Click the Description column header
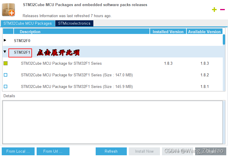Image resolution: width=228 pixels, height=157 pixels. click(81, 31)
